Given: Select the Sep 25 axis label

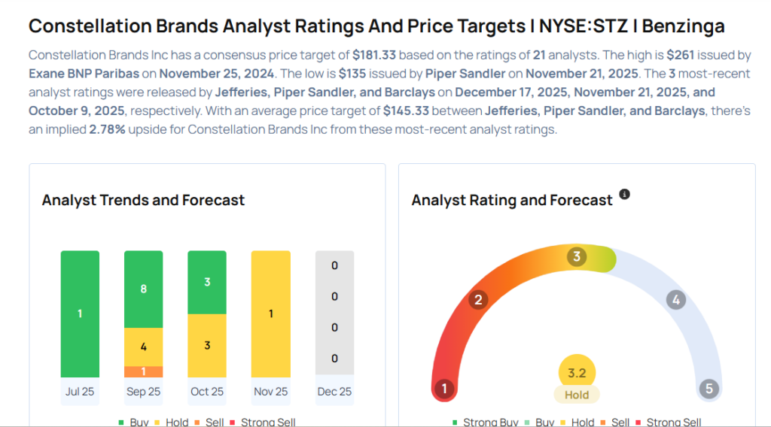Looking at the screenshot, I should tap(143, 392).
